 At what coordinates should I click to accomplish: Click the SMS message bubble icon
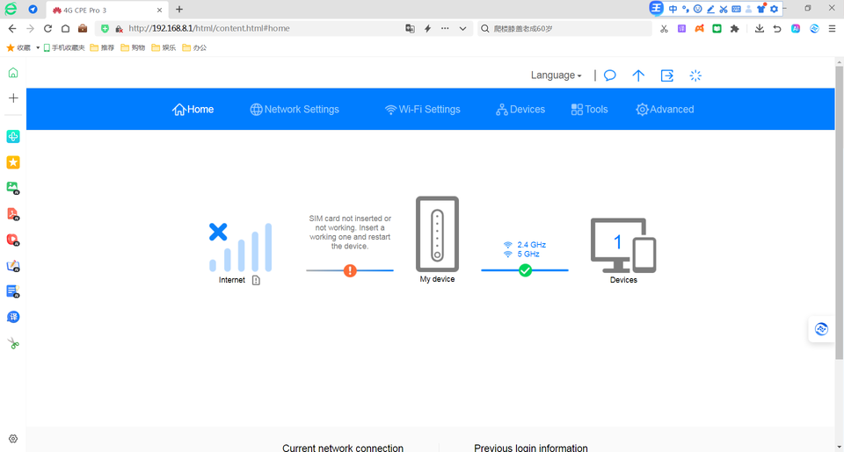point(610,75)
